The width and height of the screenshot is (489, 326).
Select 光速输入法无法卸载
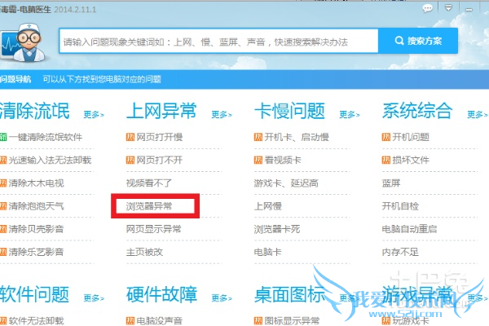[50, 160]
